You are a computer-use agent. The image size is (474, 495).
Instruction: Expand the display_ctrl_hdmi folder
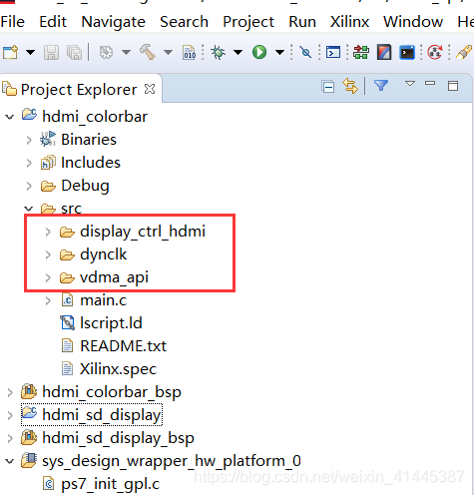[x=48, y=232]
